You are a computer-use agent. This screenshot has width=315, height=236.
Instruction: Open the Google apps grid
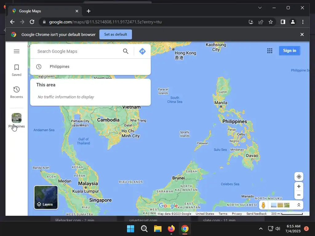(x=270, y=51)
